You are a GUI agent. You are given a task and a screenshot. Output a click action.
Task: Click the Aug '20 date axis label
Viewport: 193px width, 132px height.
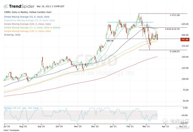23,126
